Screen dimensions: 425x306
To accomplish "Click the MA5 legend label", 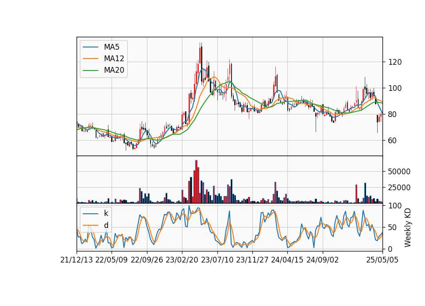I will [112, 47].
